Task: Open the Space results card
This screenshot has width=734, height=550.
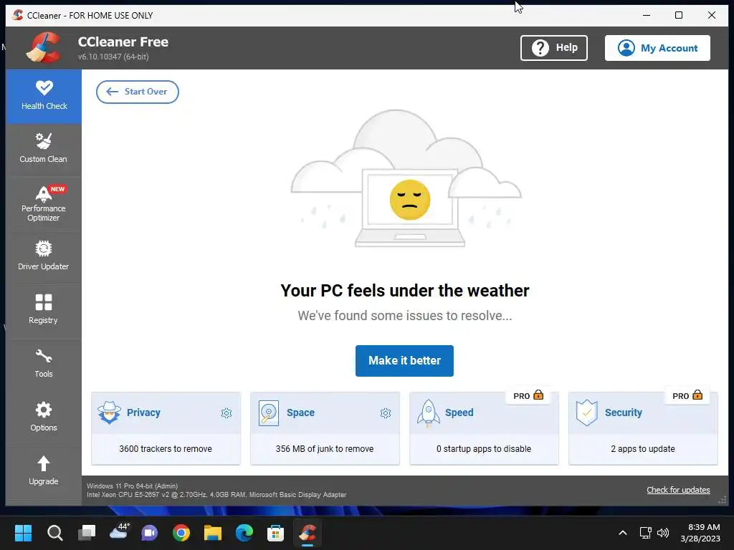Action: tap(325, 428)
